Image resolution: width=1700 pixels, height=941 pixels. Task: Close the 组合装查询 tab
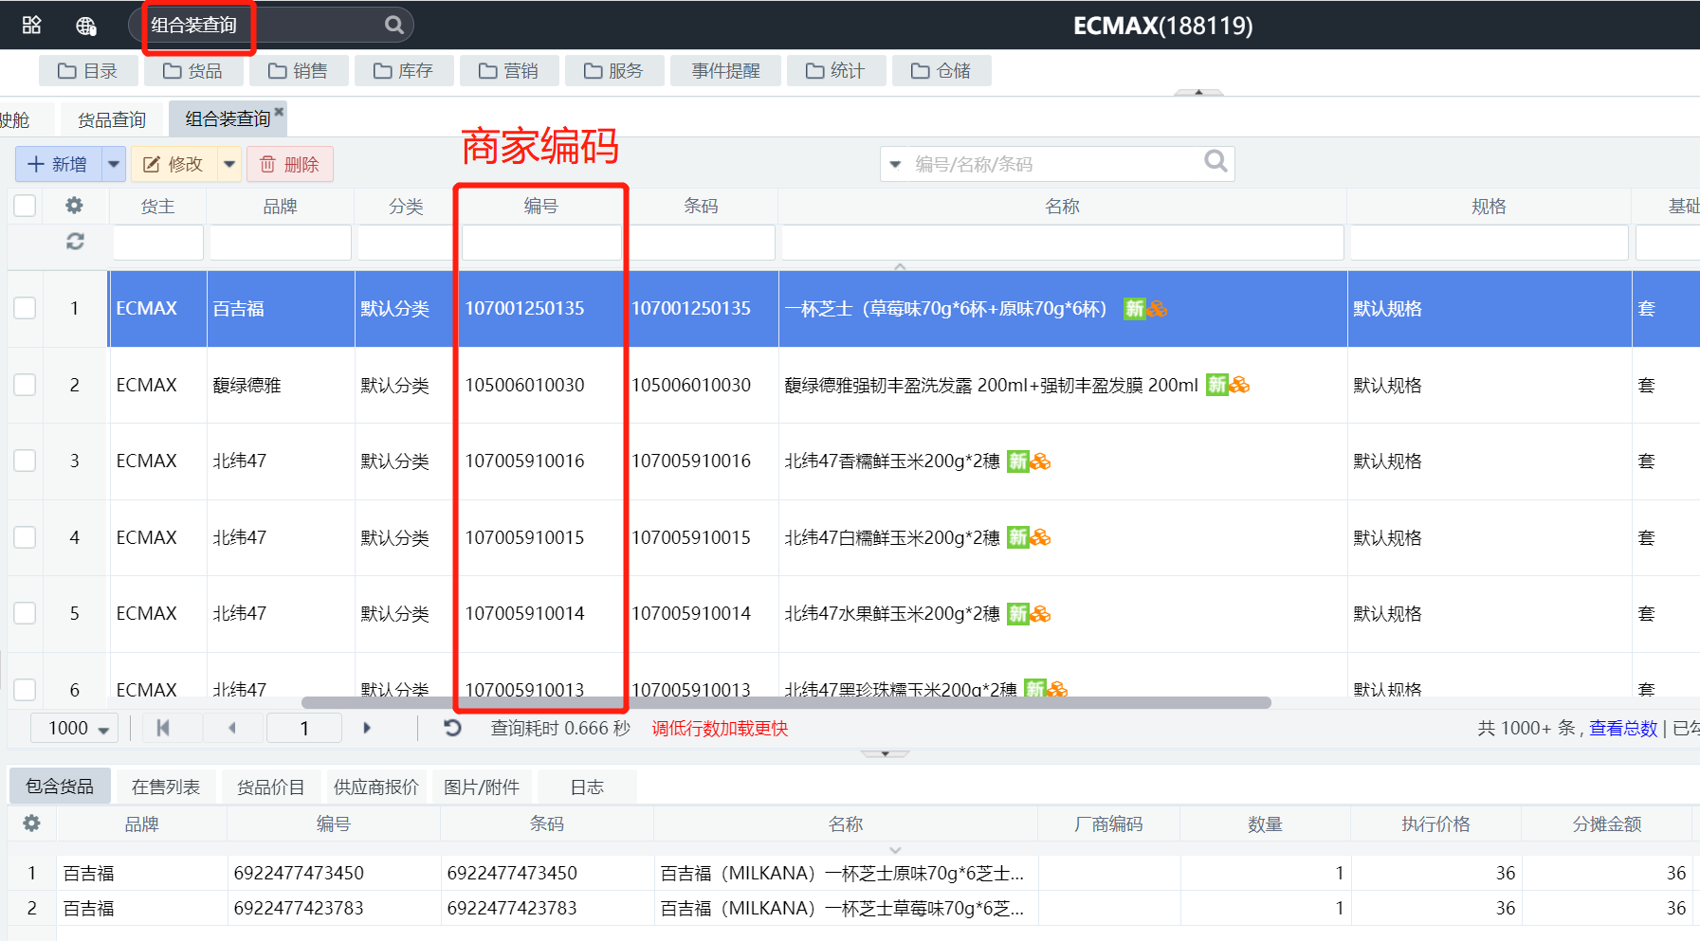point(279,112)
